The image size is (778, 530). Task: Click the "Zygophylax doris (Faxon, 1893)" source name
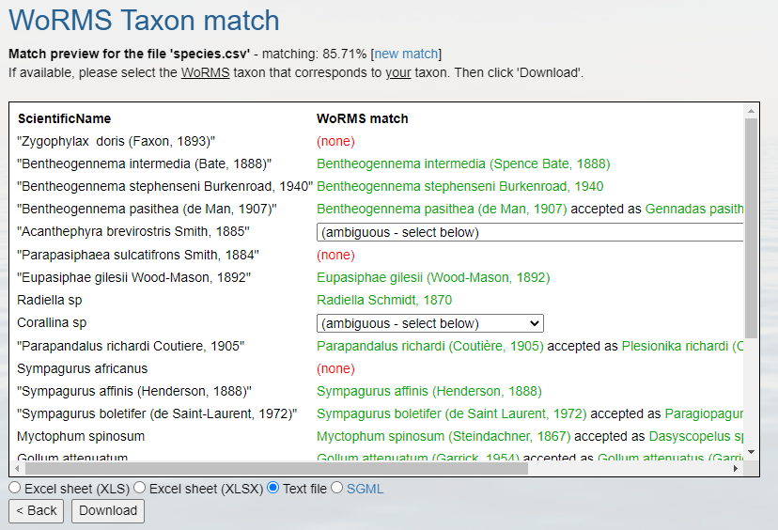[x=117, y=142]
